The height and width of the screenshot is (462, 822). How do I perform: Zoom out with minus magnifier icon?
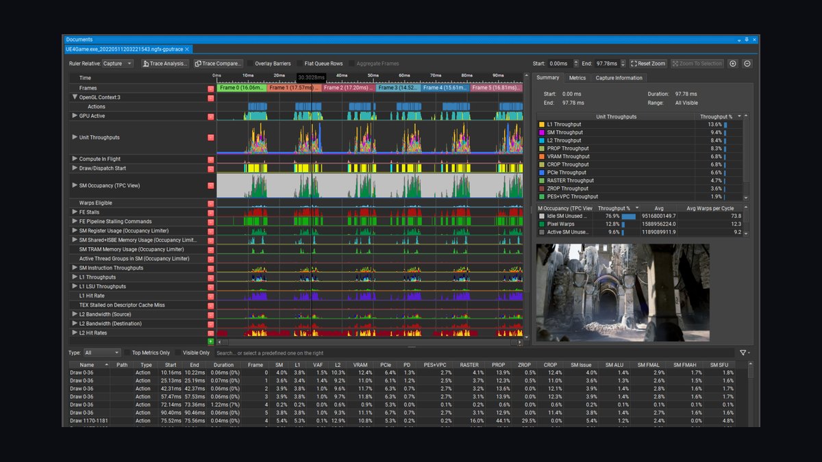pyautogui.click(x=747, y=64)
